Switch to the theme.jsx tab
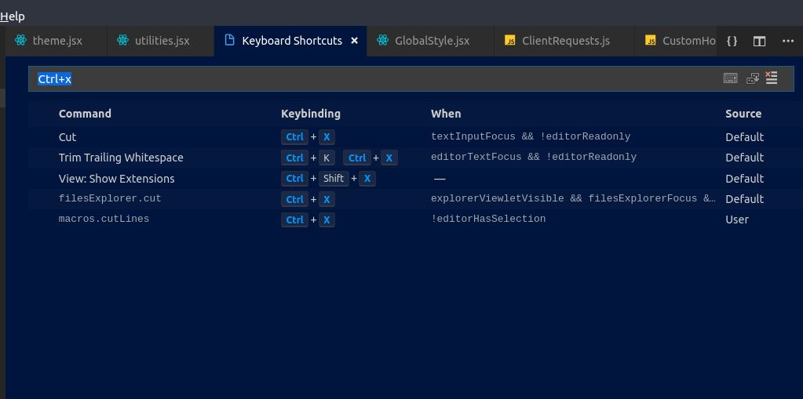This screenshot has height=399, width=803. coord(56,41)
